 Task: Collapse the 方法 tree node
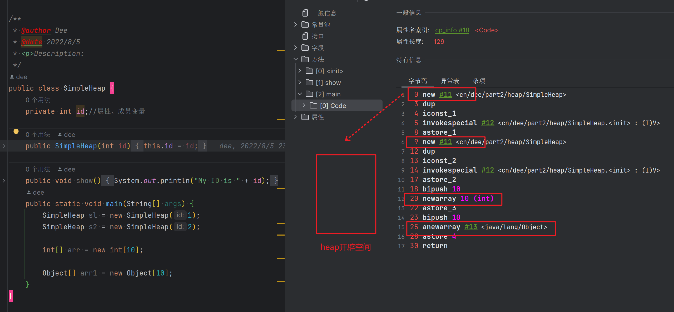(x=295, y=59)
